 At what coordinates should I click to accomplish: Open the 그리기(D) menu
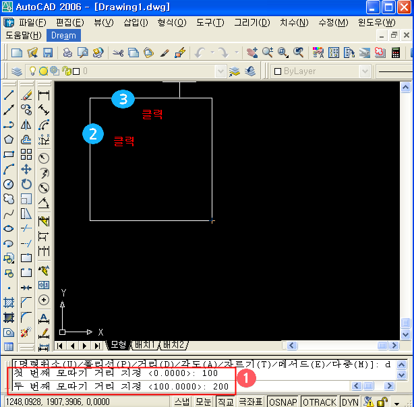(x=252, y=22)
